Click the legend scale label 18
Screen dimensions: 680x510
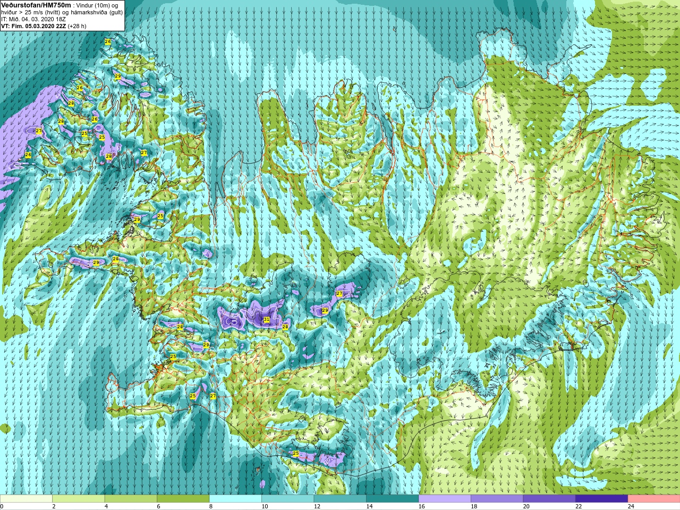tap(473, 506)
